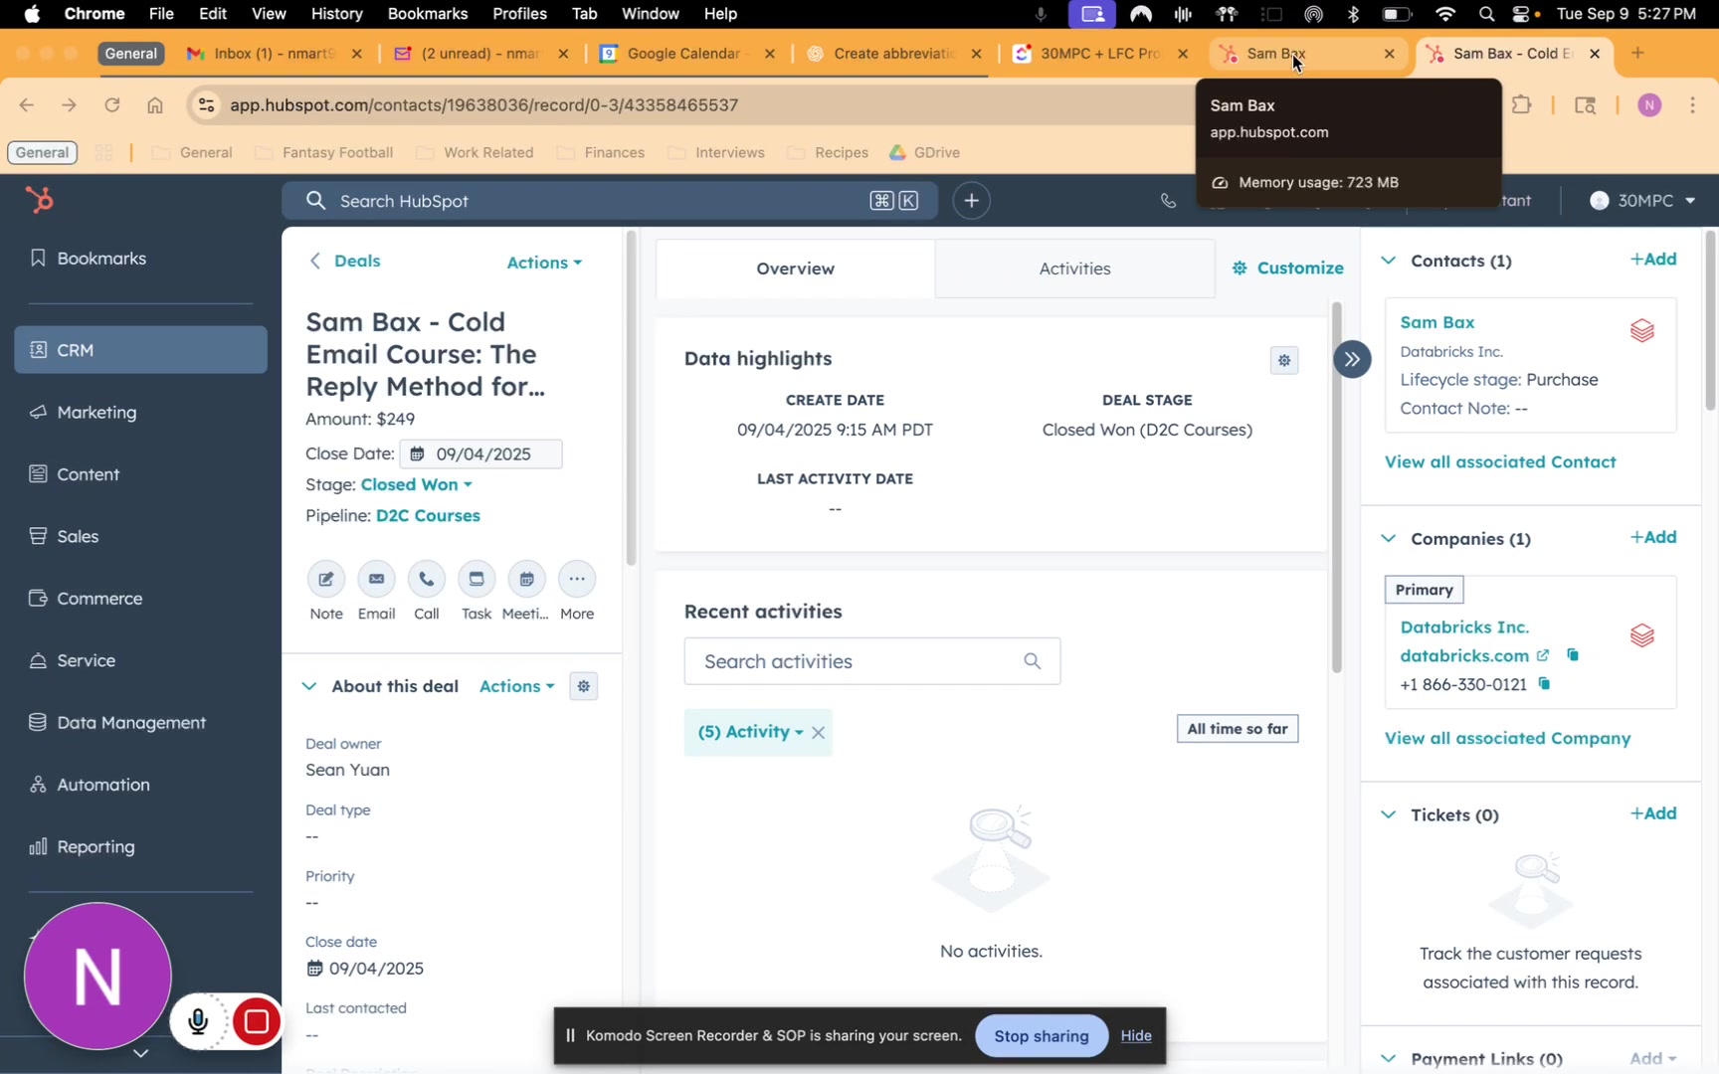Click the HubSpot sprocket logo
Viewport: 1719px width, 1074px height.
tap(39, 201)
